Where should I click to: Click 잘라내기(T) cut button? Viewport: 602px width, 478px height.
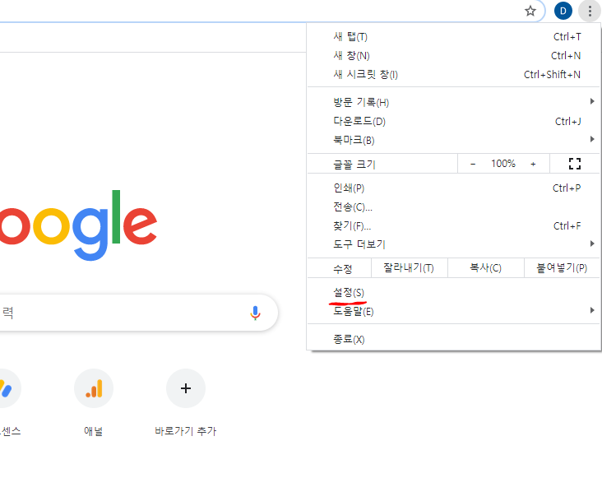(409, 268)
